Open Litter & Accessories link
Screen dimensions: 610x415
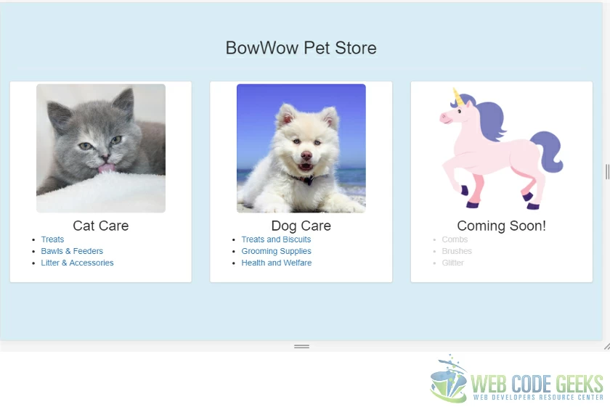click(x=77, y=263)
